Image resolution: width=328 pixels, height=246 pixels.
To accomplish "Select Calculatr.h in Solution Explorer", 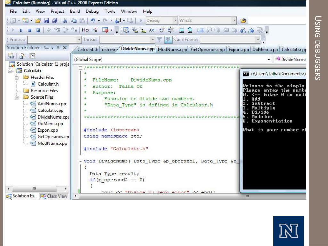I will (x=48, y=84).
